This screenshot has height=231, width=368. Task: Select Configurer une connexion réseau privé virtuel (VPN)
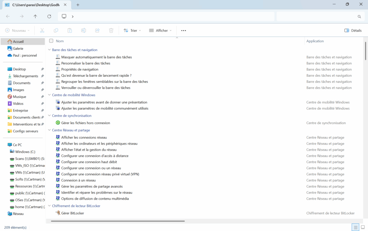(x=100, y=174)
